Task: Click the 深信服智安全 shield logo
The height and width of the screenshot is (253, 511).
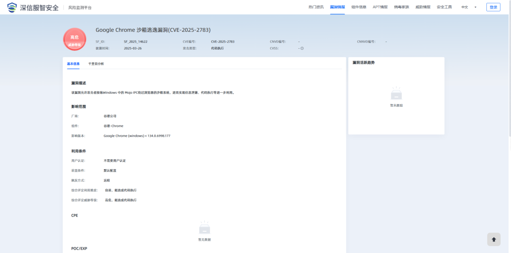Action: tap(12, 7)
